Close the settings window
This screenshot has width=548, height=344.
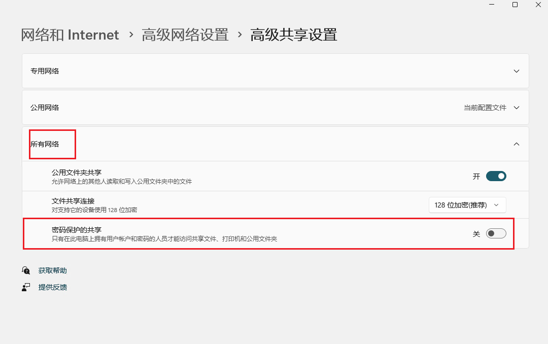pyautogui.click(x=538, y=5)
